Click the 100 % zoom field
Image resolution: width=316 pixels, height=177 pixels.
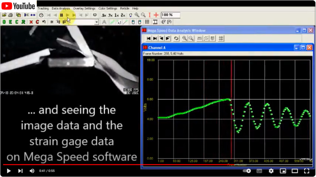[x=171, y=15]
